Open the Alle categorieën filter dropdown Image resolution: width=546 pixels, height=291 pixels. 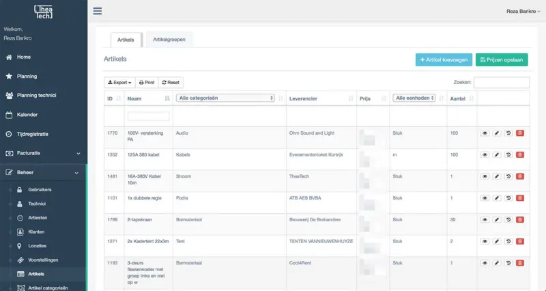[225, 98]
